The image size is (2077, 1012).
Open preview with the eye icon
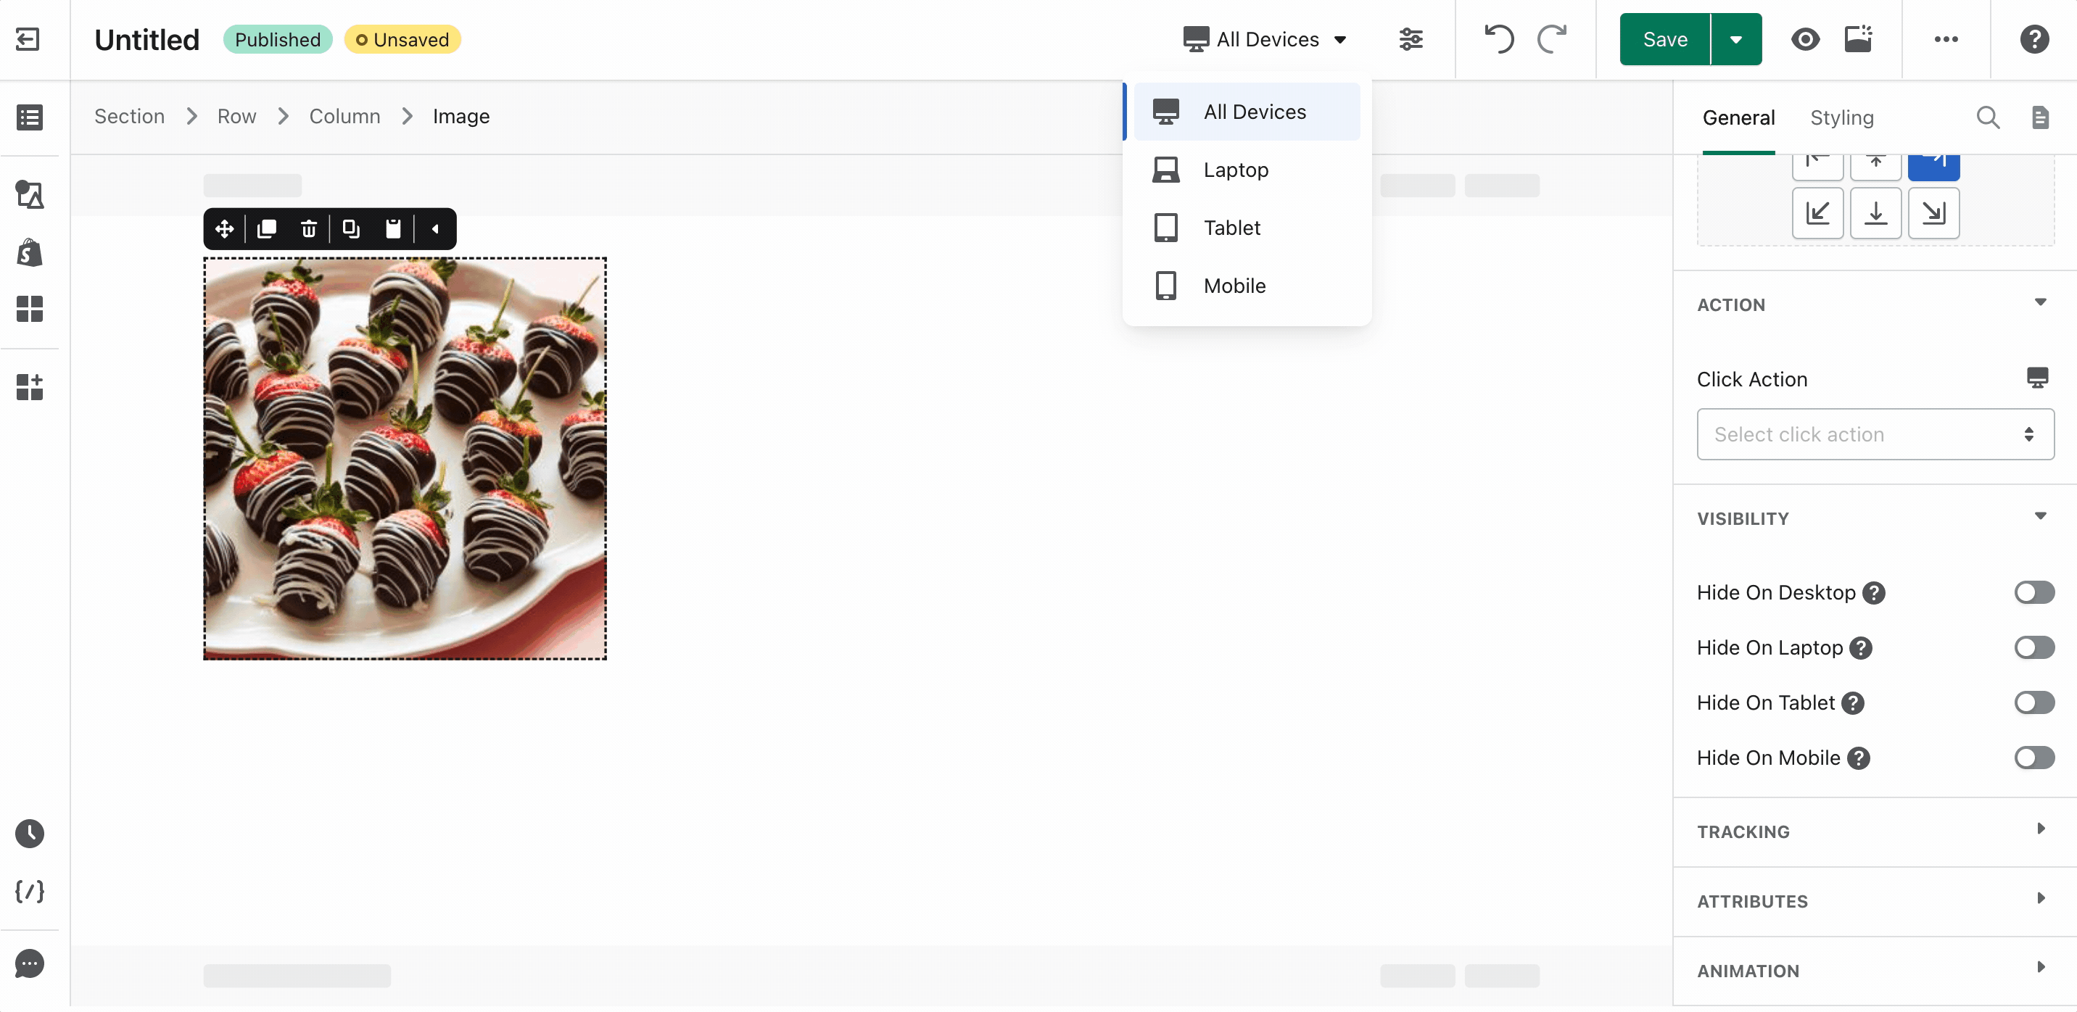click(1804, 39)
